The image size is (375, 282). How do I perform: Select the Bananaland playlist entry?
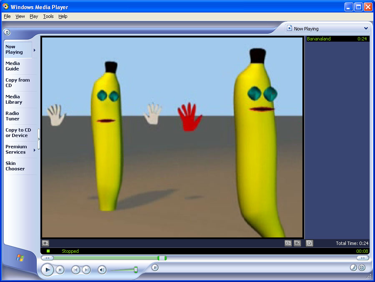319,39
